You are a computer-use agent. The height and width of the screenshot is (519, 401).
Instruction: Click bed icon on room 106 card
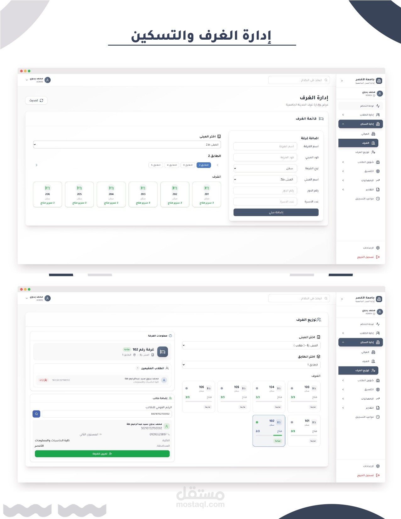point(209,388)
